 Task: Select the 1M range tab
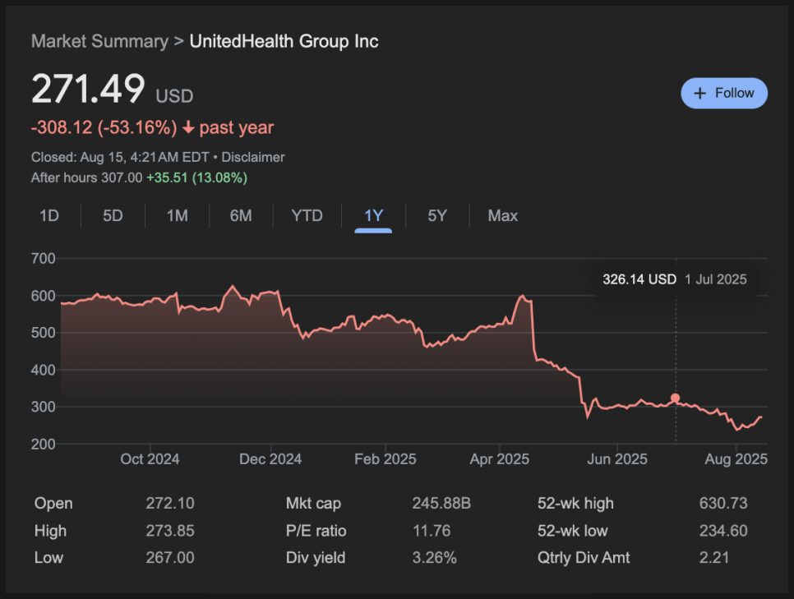178,216
